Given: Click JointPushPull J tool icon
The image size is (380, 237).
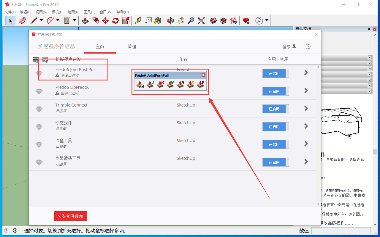Looking at the screenshot, I should coord(150,84).
